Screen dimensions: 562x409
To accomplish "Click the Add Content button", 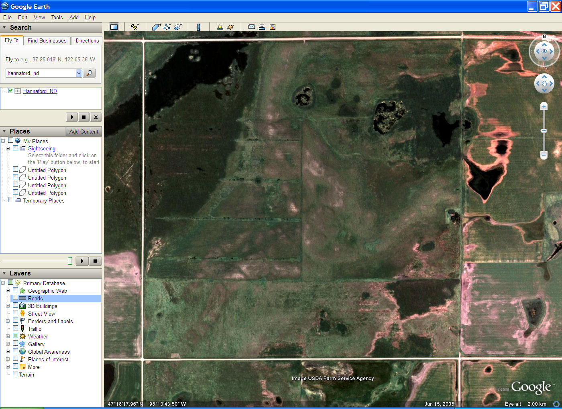I will [83, 132].
